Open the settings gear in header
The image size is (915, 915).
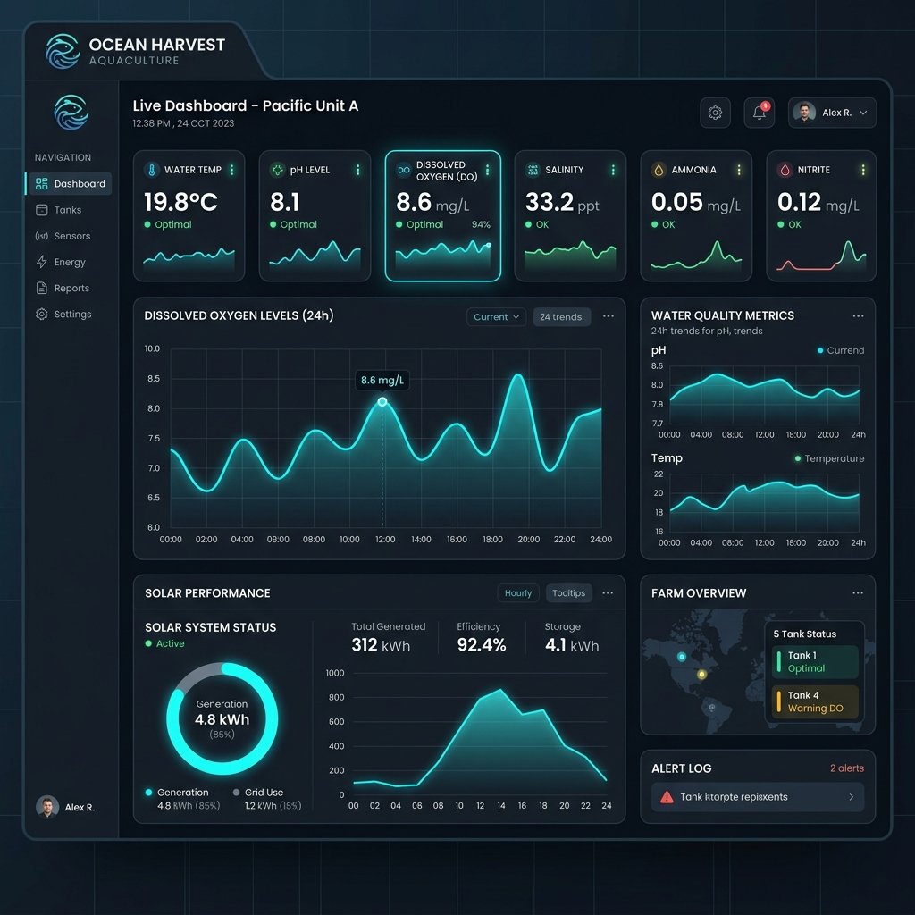[715, 113]
